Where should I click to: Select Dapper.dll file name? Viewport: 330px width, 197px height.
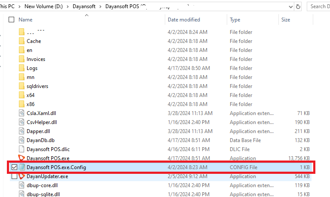(38, 131)
